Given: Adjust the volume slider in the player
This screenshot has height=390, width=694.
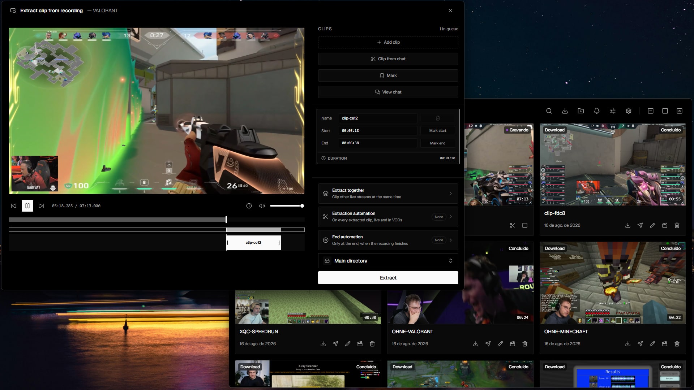Looking at the screenshot, I should pyautogui.click(x=287, y=206).
